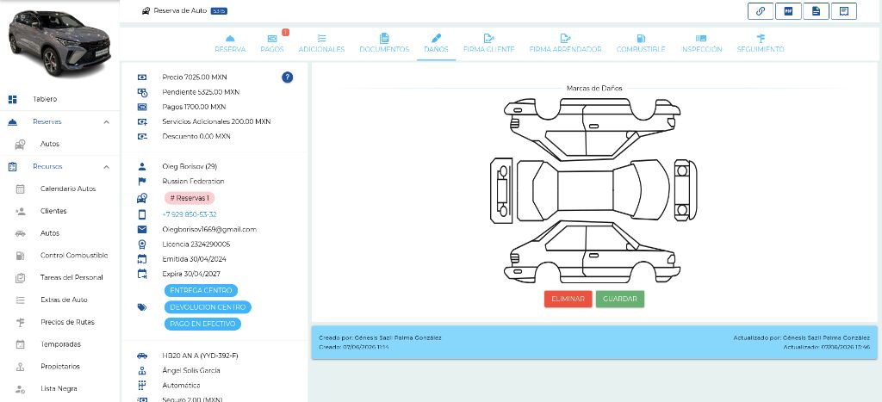
Task: Click the Precios de Rutas signpost icon
Action: click(21, 322)
